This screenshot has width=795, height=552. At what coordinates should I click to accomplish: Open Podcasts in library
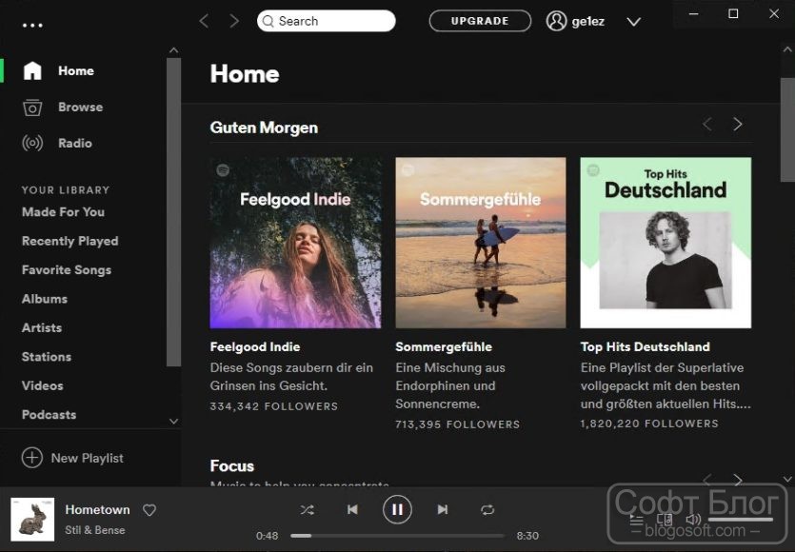[x=50, y=414]
